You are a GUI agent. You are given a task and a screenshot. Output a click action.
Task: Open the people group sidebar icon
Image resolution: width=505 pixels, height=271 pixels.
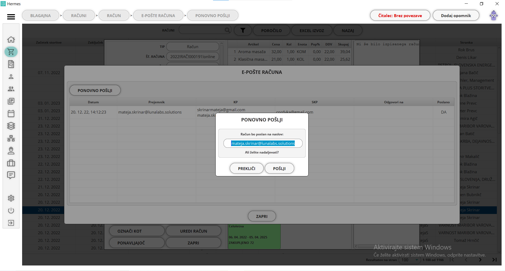[11, 89]
